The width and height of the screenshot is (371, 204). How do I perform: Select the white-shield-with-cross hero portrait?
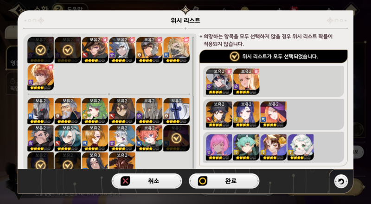tap(176, 111)
